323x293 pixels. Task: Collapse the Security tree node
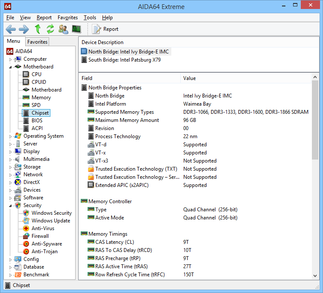pyautogui.click(x=10, y=206)
